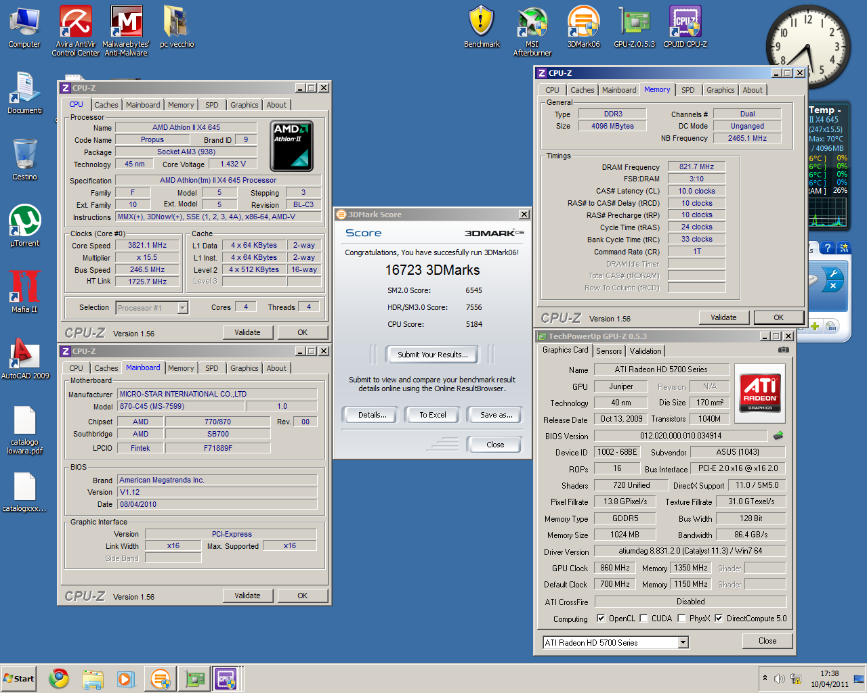Click BIOS Version 012.020.000.010.034914 field
This screenshot has height=693, width=867.
(x=681, y=436)
